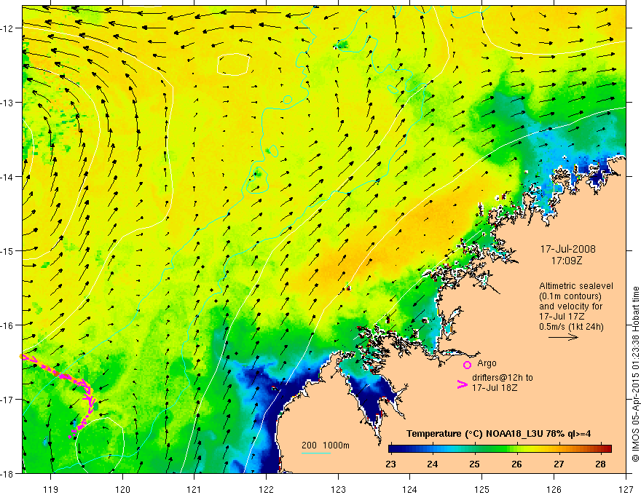Click the red end of temperature color bar
This screenshot has width=641, height=495.
coord(607,448)
